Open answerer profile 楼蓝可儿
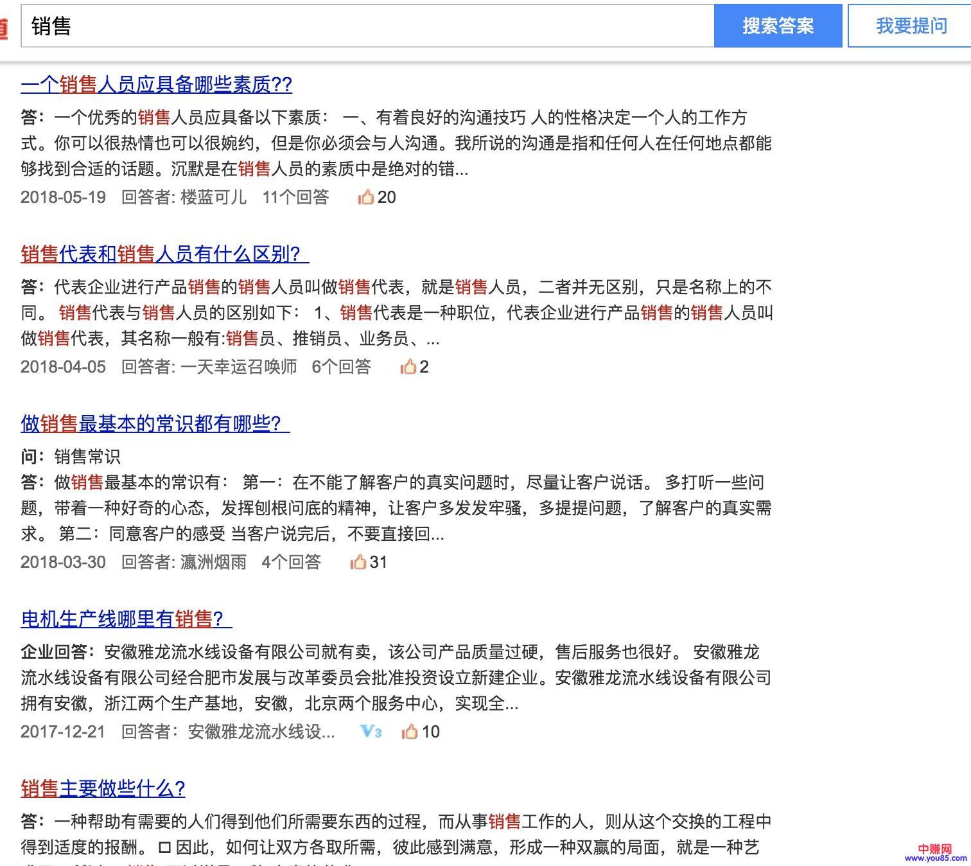The width and height of the screenshot is (971, 866). pos(213,197)
